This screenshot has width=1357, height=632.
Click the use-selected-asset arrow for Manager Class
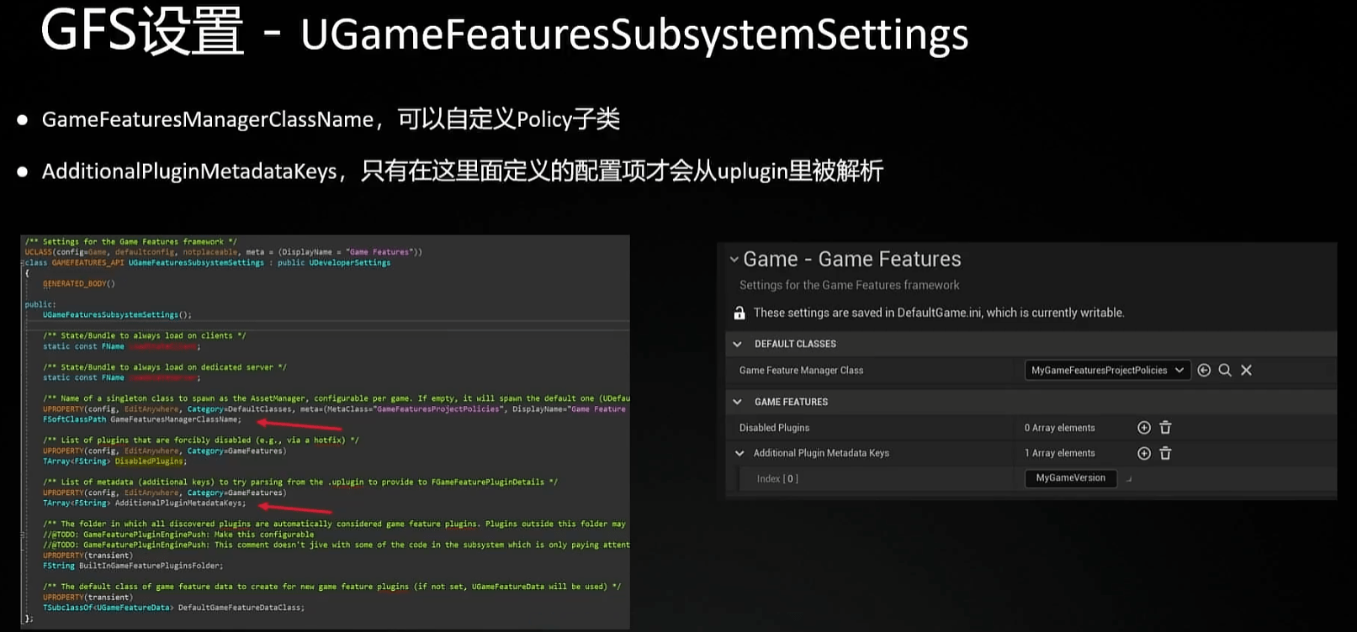coord(1204,371)
